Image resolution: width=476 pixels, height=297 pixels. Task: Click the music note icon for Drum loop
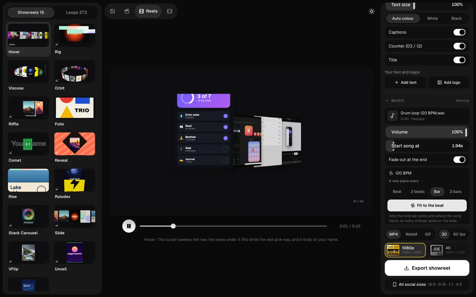pos(392,116)
